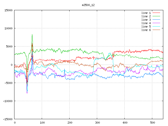Select the purple line 6 legend sample
This screenshot has height=126, width=168.
pos(156,30)
